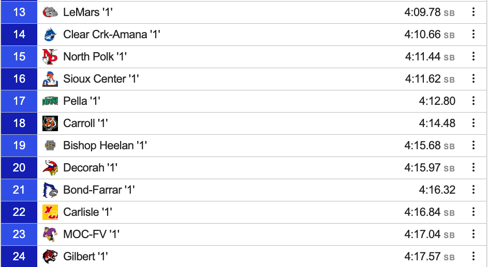The image size is (488, 267).
Task: Click the LeMars bulldog team logo
Action: (50, 12)
